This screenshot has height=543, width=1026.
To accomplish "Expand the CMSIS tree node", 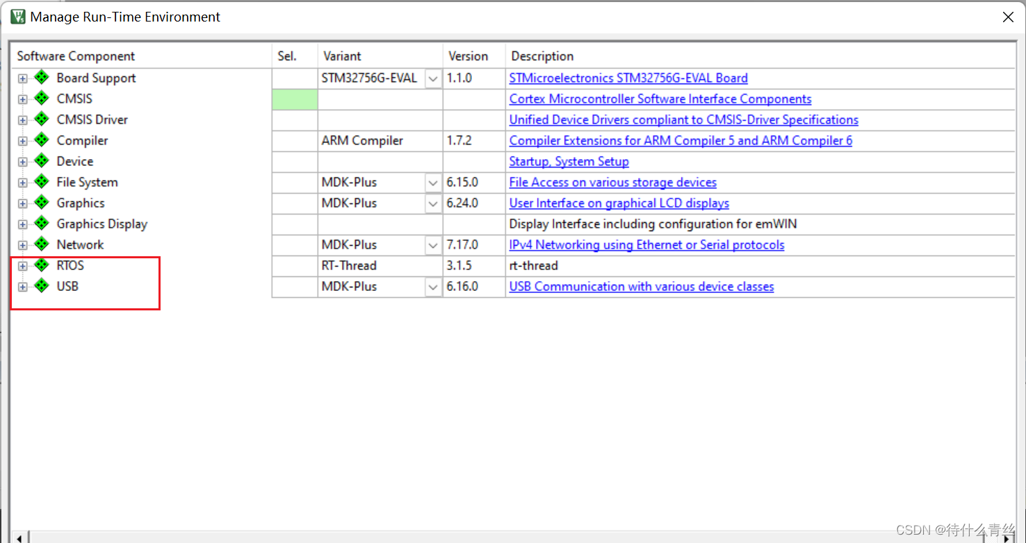I will [x=23, y=99].
